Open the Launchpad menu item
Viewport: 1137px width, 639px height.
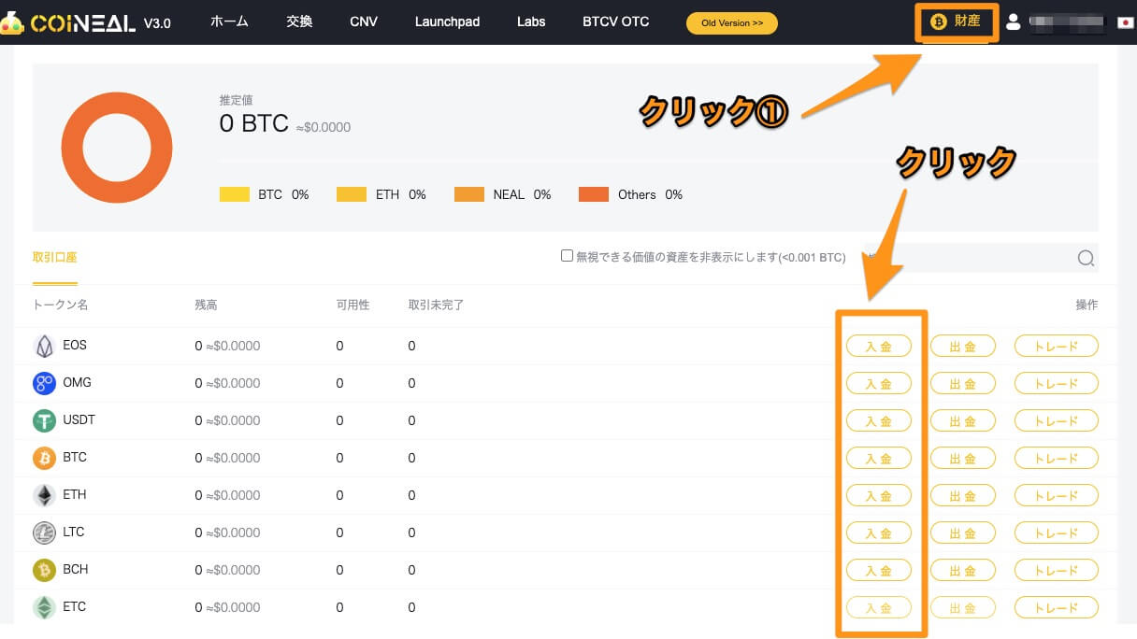[447, 21]
